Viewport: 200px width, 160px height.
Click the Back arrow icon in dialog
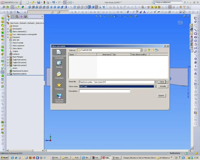tap(145, 50)
